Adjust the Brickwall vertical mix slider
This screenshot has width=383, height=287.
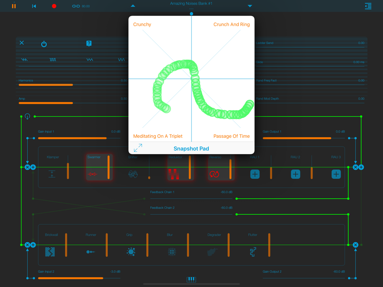click(x=66, y=245)
